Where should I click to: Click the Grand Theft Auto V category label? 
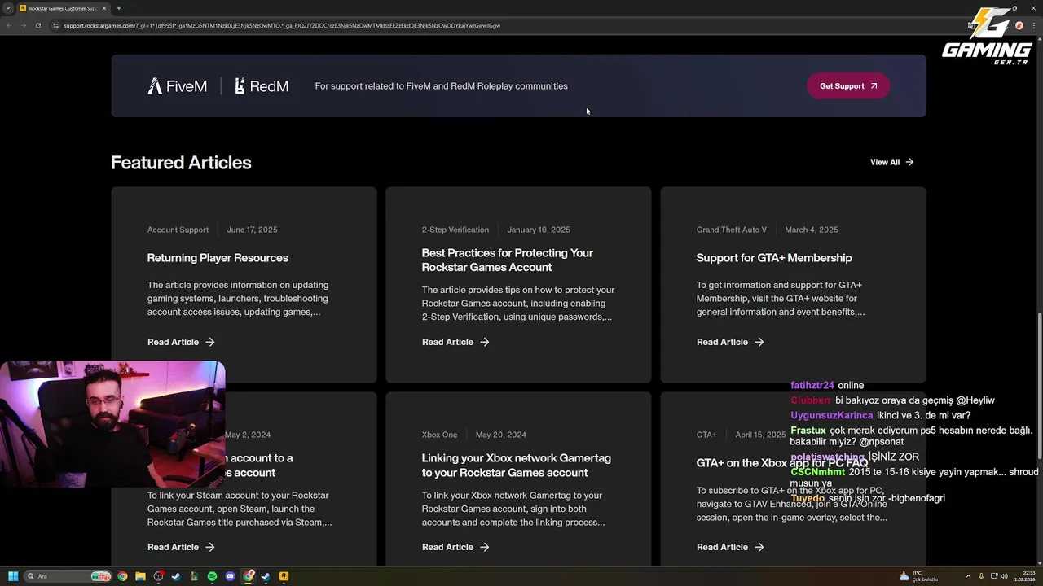tap(732, 230)
